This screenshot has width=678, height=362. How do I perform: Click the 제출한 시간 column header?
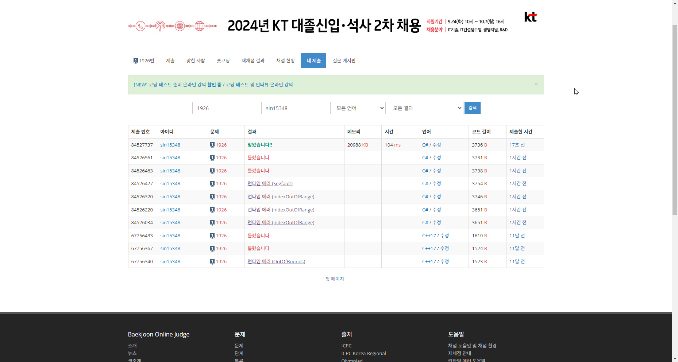[x=521, y=132]
